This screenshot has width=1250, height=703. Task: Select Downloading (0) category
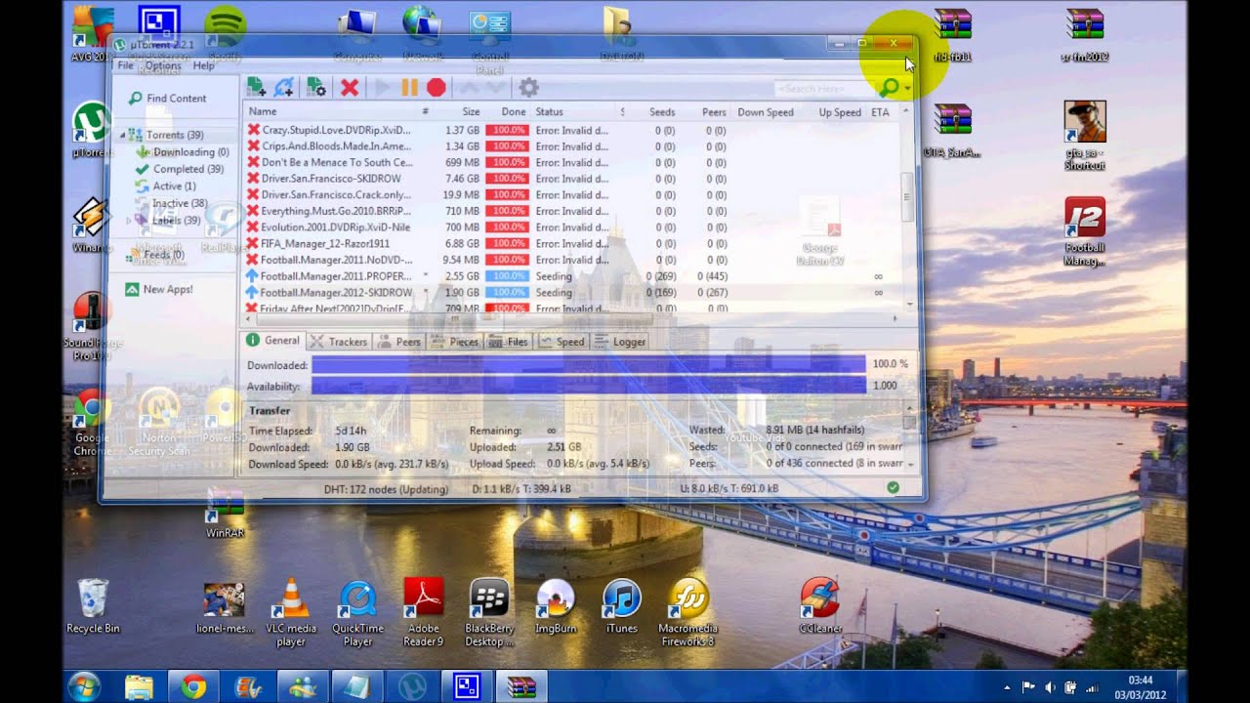[183, 152]
